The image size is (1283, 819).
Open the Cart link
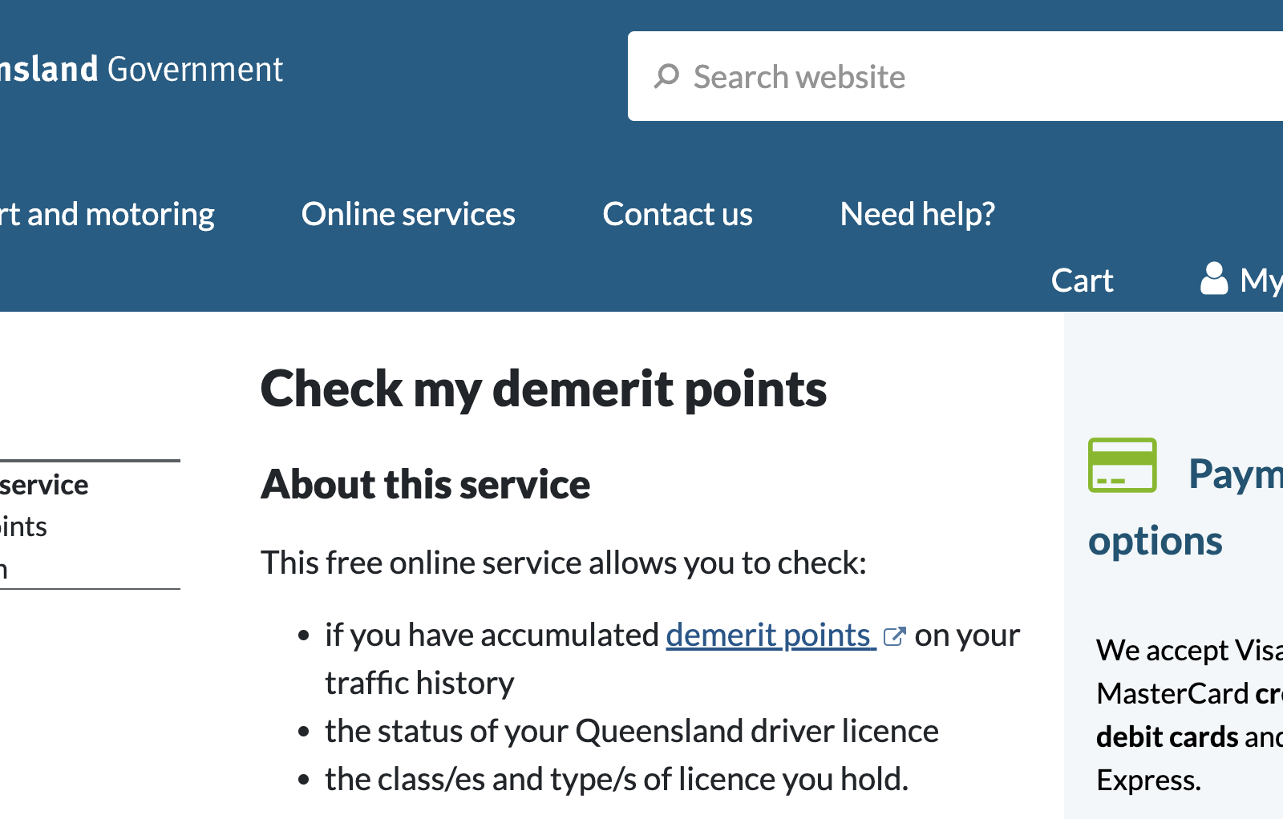coord(1082,280)
